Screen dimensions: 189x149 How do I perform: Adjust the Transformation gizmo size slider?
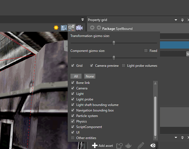tap(114, 43)
